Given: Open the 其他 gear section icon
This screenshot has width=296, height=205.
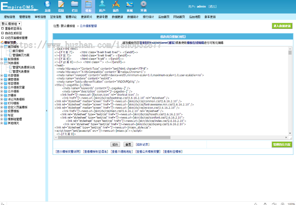Looking at the screenshot, I should (x=143, y=7).
